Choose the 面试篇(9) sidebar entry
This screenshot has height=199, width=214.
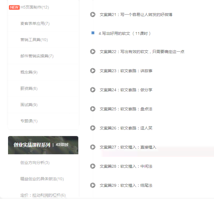pos(29,105)
